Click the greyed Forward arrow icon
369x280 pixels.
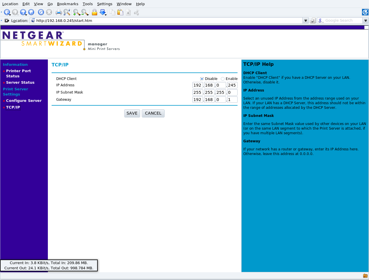(x=15, y=12)
